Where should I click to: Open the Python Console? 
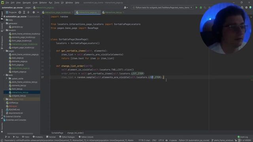click(x=86, y=137)
